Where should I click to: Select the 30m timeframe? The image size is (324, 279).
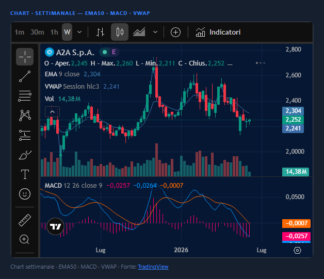tap(37, 32)
